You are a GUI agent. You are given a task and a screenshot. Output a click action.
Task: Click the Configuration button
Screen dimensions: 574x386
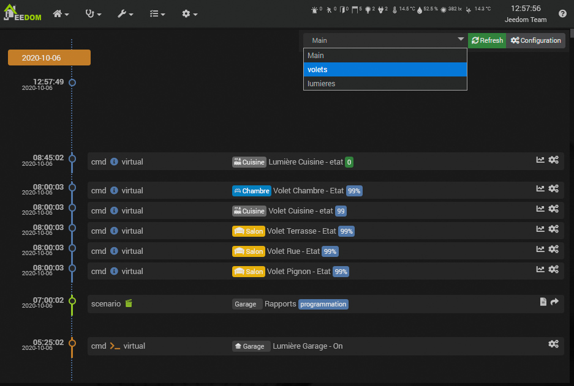[x=535, y=40]
